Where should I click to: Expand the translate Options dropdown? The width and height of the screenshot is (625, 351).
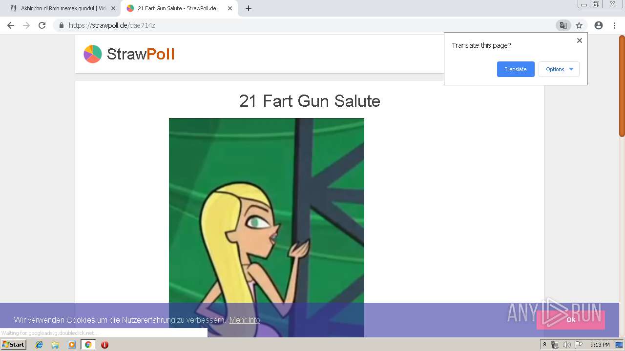(x=559, y=69)
